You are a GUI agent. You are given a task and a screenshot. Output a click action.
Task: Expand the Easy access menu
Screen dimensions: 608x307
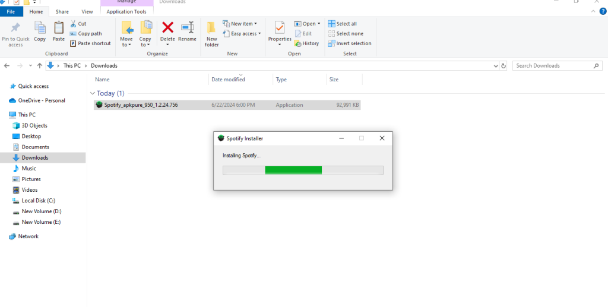242,34
